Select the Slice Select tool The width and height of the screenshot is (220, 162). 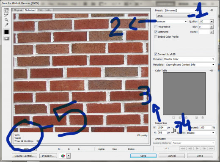pos(6,15)
